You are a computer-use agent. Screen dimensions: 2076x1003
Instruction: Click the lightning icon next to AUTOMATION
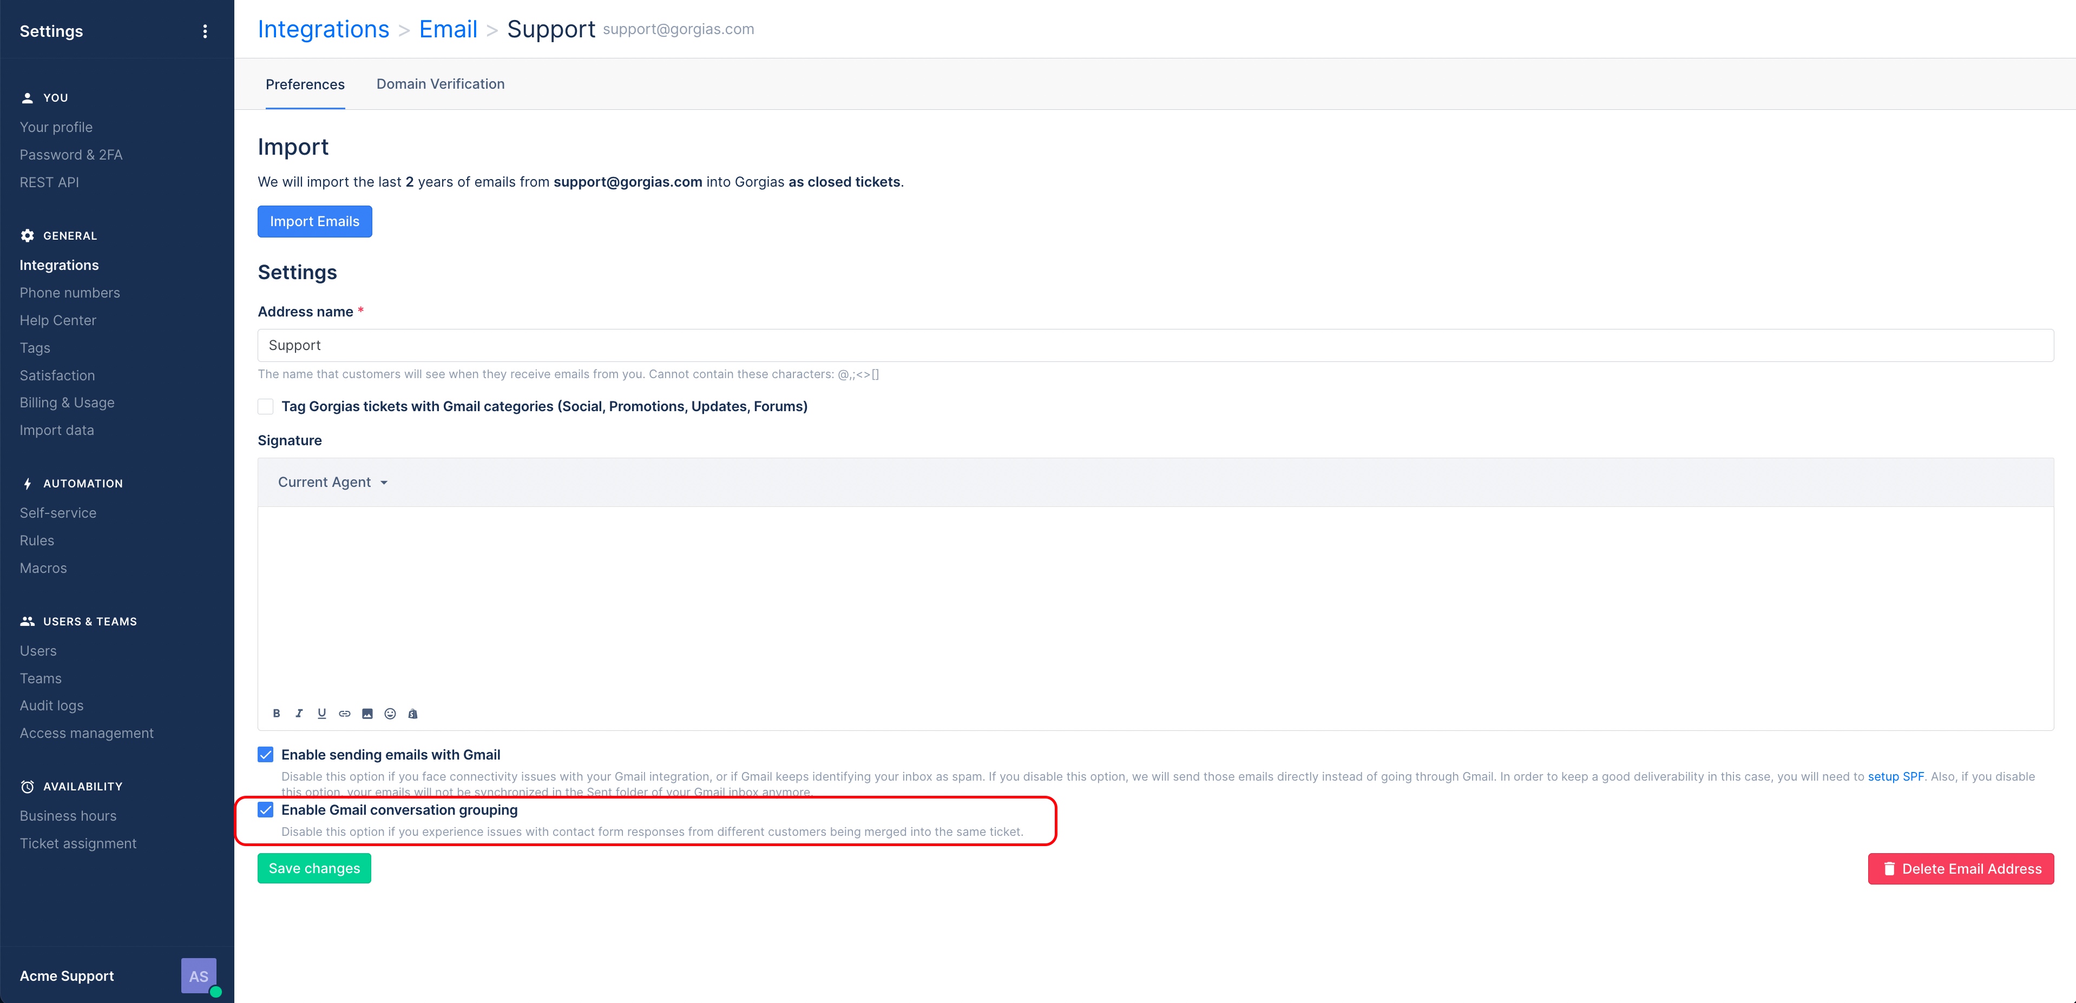28,483
